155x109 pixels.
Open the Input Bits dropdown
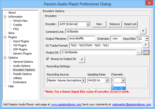click(147, 39)
